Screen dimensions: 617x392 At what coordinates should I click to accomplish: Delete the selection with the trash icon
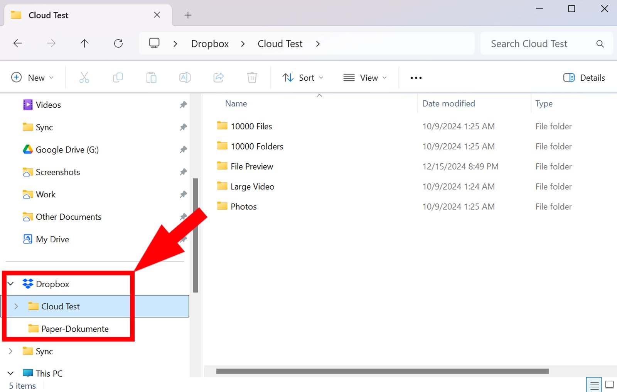click(x=252, y=77)
